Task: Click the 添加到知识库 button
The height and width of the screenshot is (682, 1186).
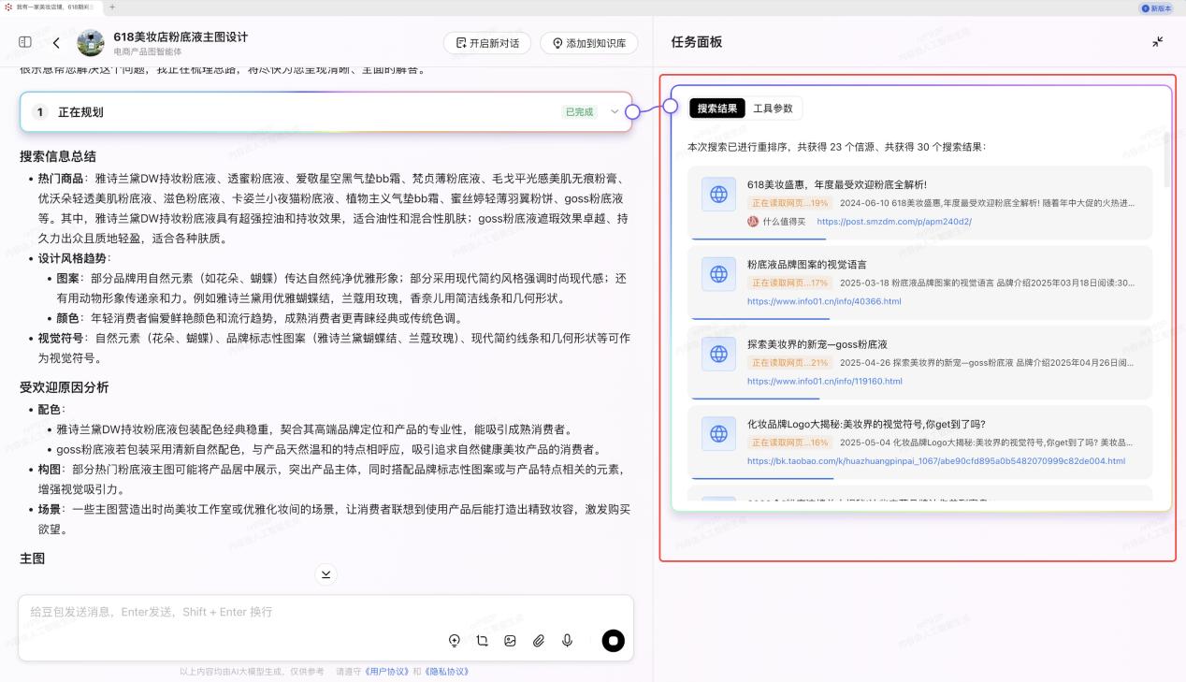Action: [x=588, y=43]
